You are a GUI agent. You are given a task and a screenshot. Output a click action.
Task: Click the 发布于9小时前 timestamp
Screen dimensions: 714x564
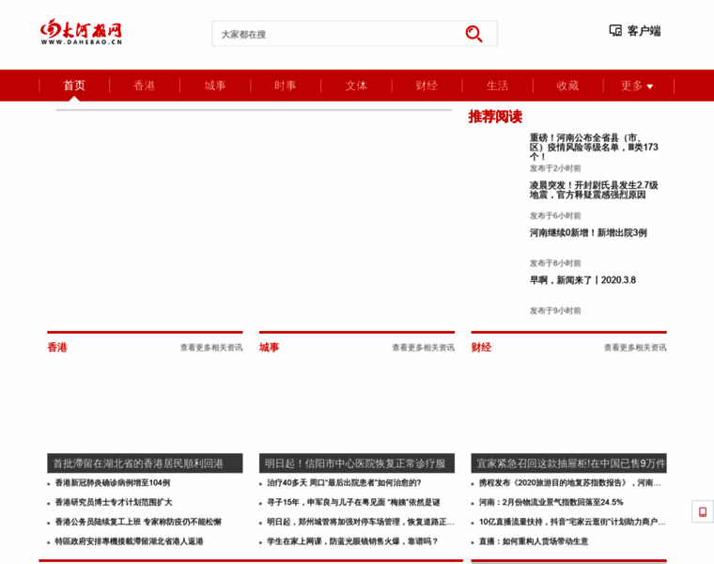click(555, 311)
